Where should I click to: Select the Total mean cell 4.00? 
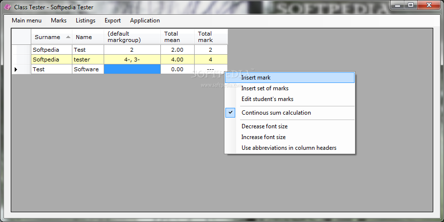tap(178, 60)
